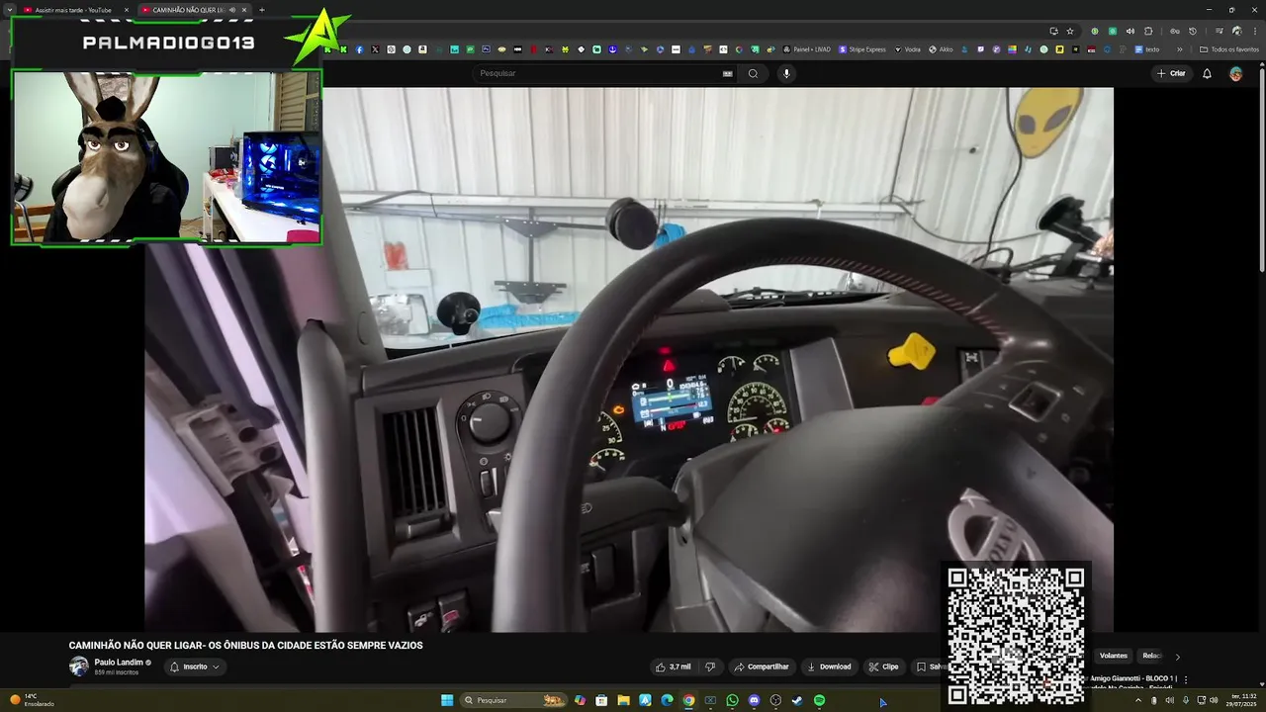Viewport: 1266px width, 712px height.
Task: Open File Explorer from taskbar
Action: point(623,700)
